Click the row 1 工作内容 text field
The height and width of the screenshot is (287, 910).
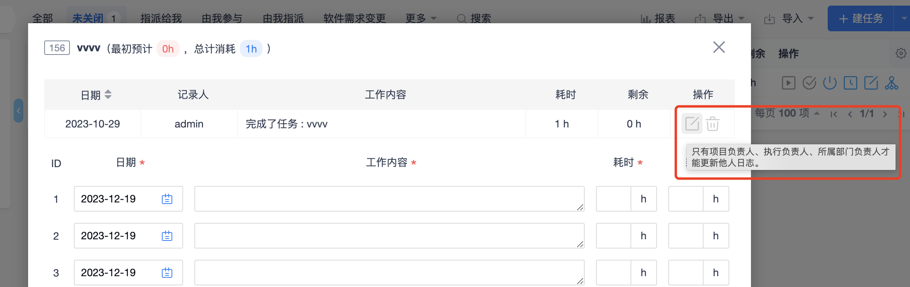(389, 199)
